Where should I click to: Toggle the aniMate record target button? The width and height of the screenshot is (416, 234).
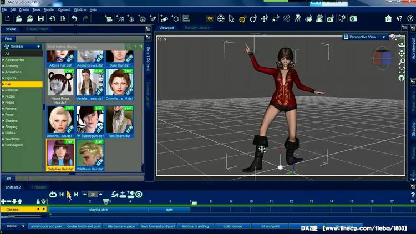(x=139, y=195)
